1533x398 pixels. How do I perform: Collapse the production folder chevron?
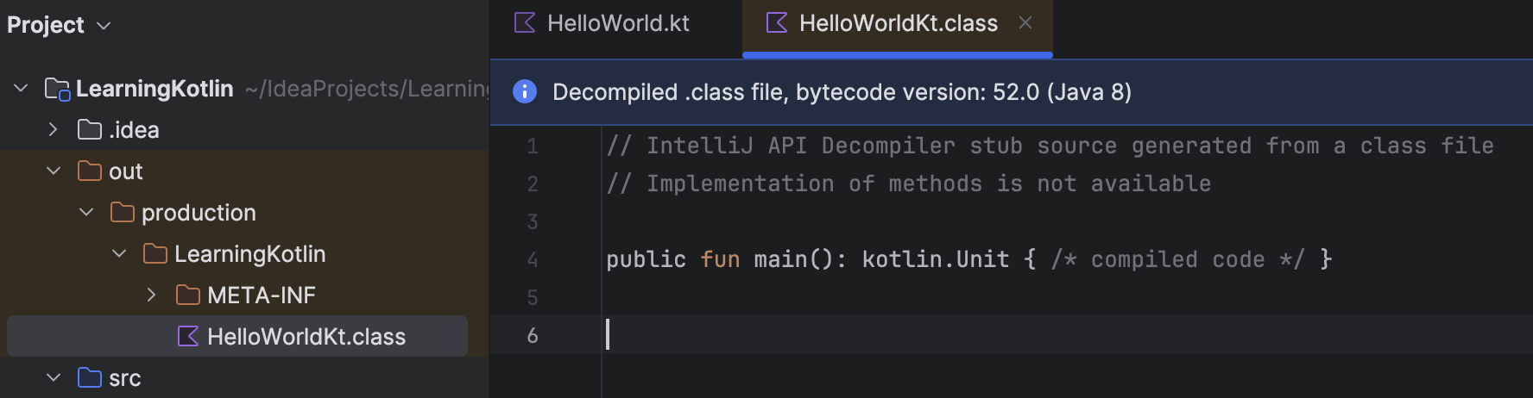86,213
